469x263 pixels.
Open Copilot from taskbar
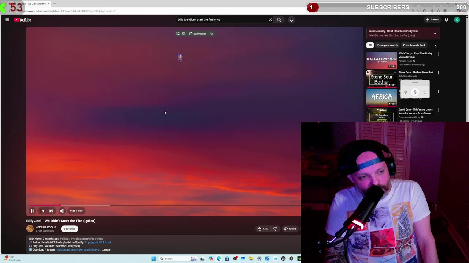211,259
